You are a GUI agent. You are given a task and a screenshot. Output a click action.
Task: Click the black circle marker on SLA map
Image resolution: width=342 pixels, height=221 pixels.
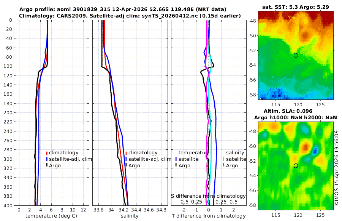tap(296, 166)
